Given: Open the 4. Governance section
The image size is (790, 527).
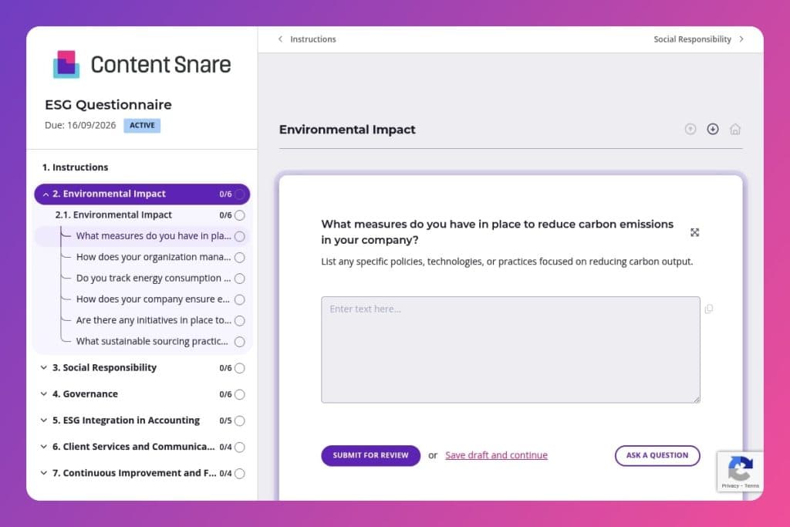Looking at the screenshot, I should tap(85, 394).
